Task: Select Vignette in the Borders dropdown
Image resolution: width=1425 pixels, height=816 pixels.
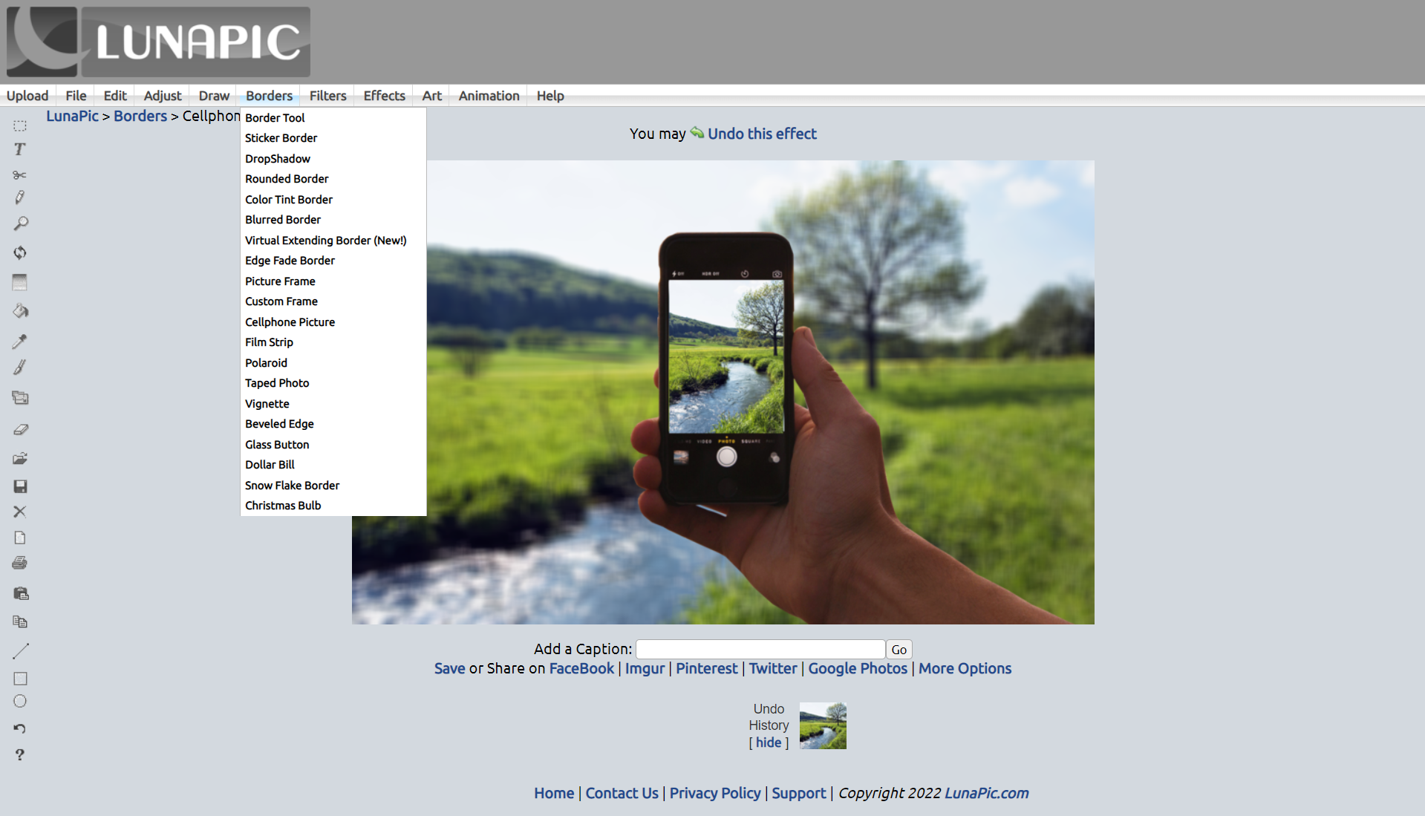Action: tap(267, 404)
